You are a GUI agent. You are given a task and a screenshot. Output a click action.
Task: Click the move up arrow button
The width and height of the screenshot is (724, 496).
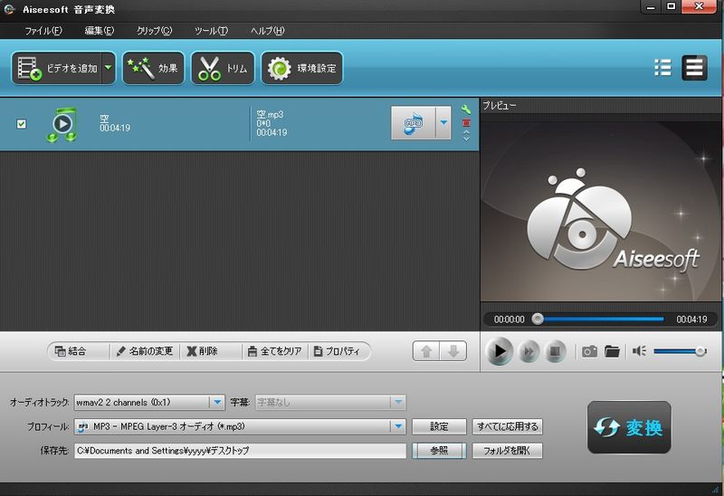point(426,351)
